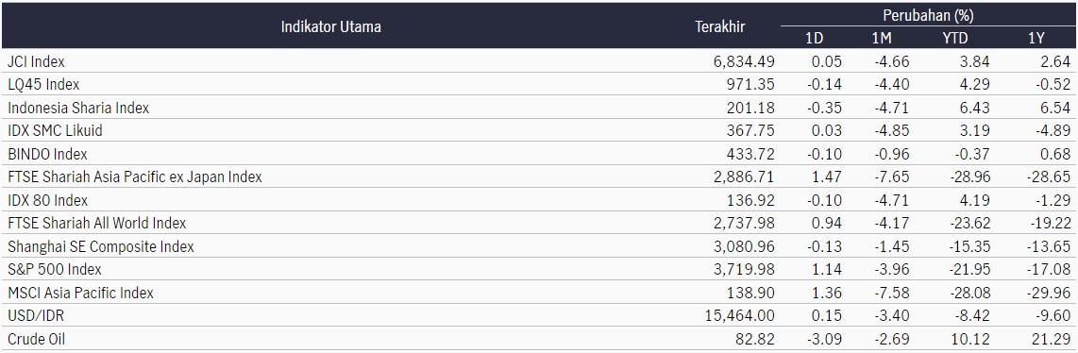Select Indonesia Sharia Index row

[x=539, y=108]
